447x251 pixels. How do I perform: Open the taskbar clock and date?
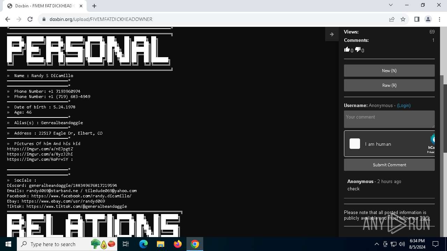click(417, 244)
